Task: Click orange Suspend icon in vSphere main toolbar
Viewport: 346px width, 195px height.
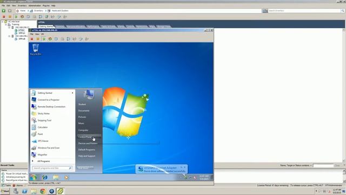Action: [x=10, y=17]
